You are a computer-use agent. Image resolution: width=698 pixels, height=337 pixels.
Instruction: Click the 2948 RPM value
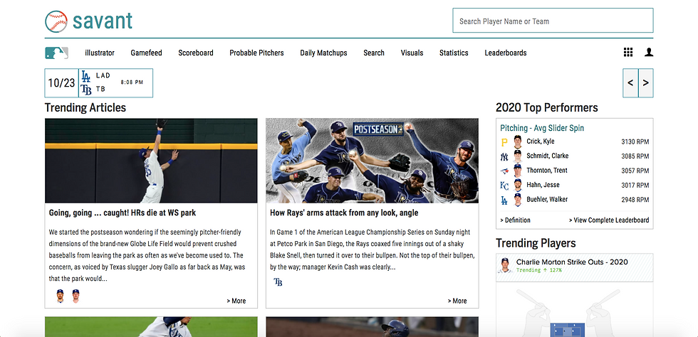635,200
